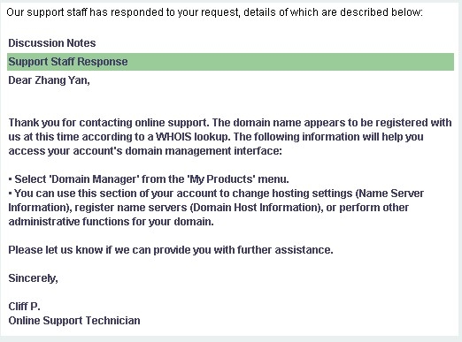Click the word WHOIS in the message
The width and height of the screenshot is (462, 342).
click(x=173, y=137)
